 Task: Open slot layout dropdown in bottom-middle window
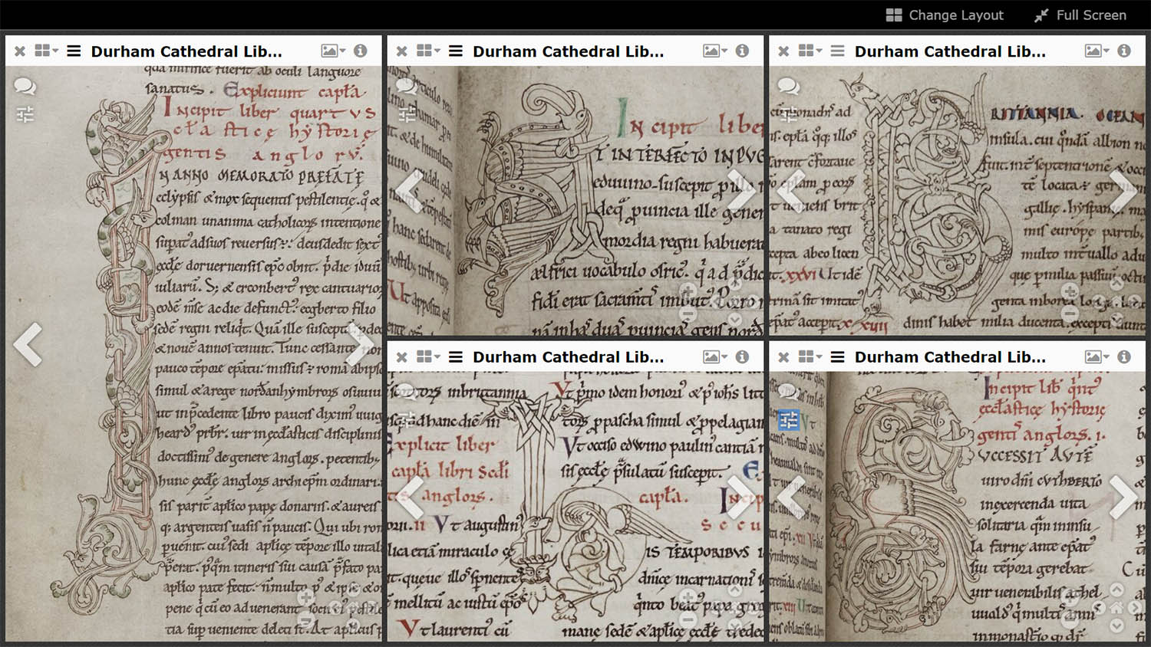[428, 356]
